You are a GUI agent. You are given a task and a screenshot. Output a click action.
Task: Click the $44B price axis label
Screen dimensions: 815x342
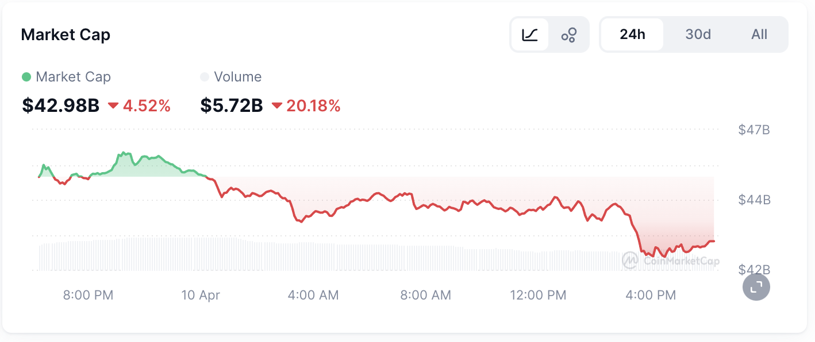coord(754,200)
